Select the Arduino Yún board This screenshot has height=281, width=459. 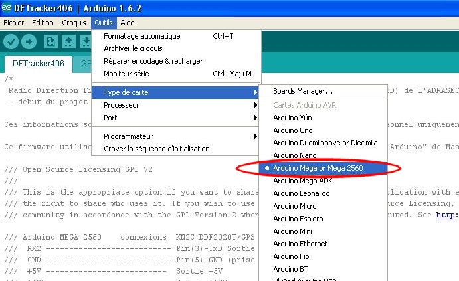(x=323, y=118)
